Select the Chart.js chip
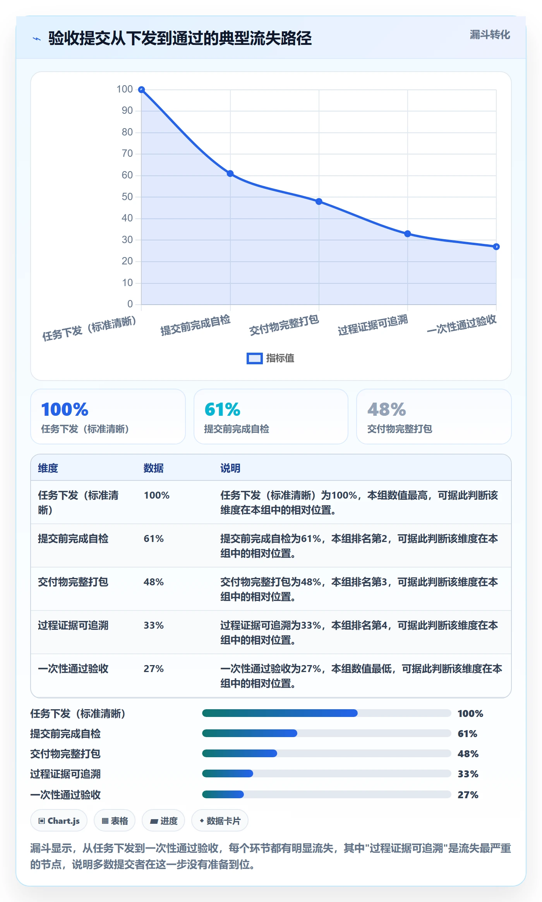This screenshot has width=542, height=902. click(59, 820)
